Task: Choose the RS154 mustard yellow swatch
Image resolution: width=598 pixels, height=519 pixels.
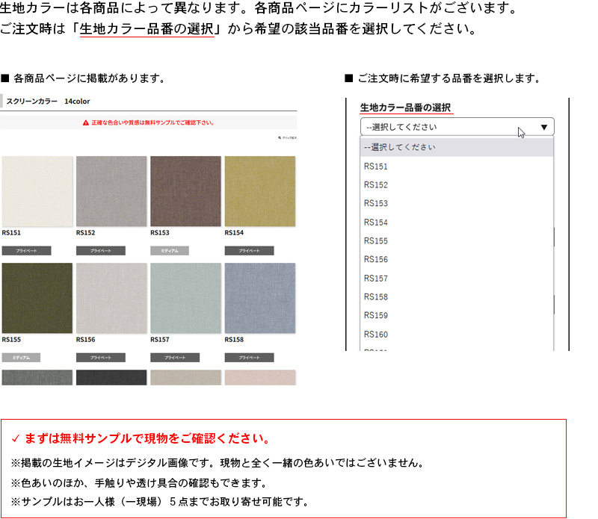Action: pos(259,191)
